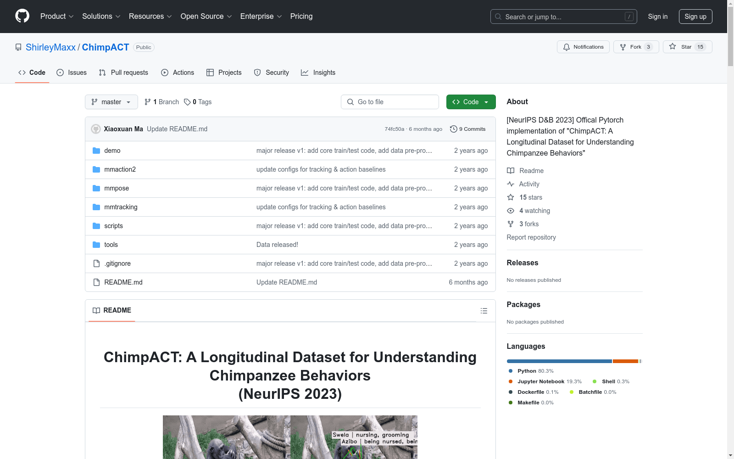
Task: Click the book icon beside Readme
Action: coord(511,171)
